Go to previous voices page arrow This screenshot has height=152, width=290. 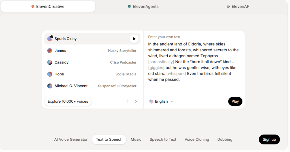pyautogui.click(x=127, y=102)
